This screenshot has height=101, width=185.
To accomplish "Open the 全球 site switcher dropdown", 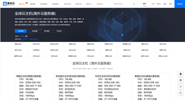I will [145, 5].
